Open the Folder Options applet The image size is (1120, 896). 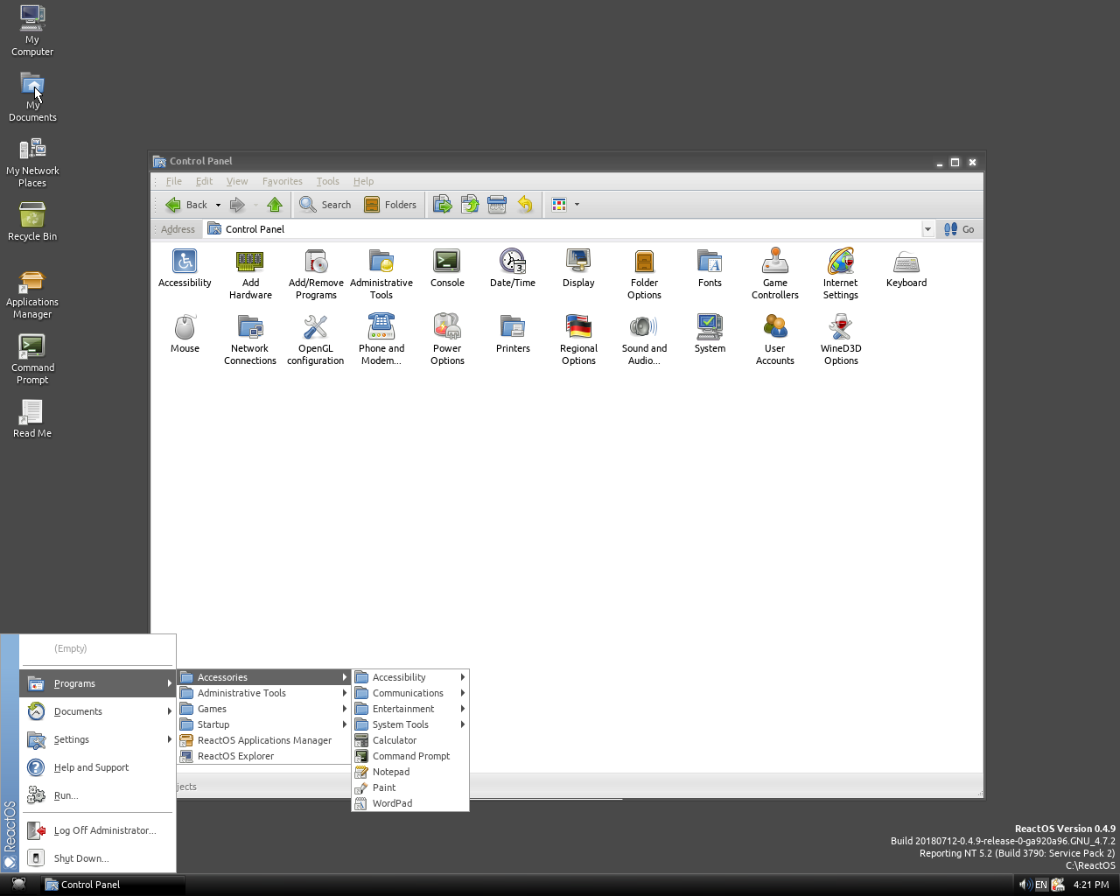point(644,274)
